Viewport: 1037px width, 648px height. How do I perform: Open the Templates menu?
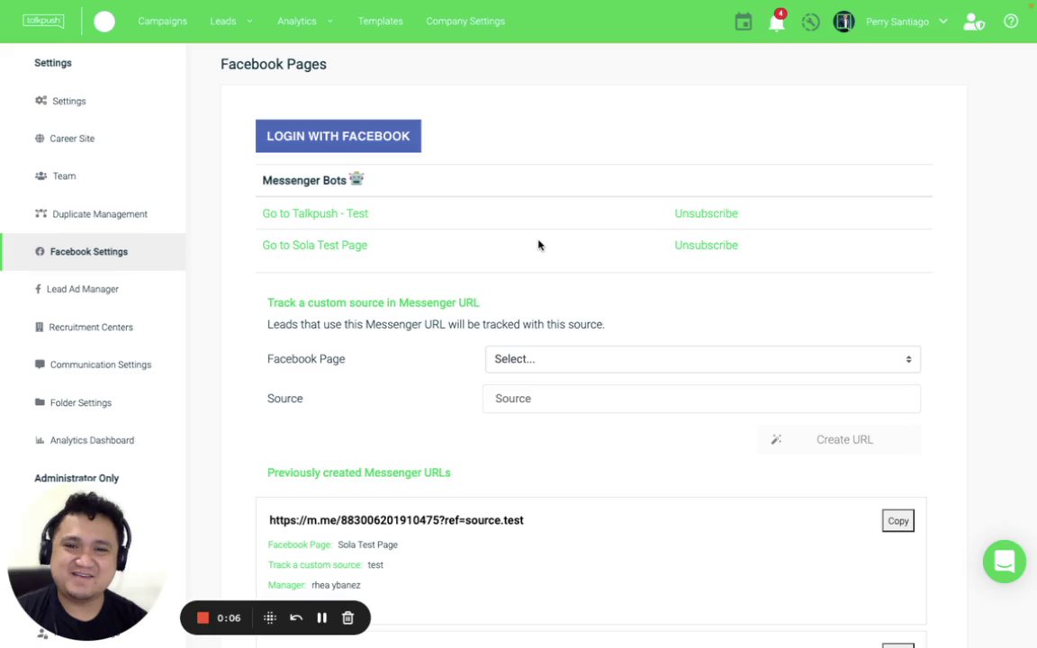pyautogui.click(x=380, y=22)
